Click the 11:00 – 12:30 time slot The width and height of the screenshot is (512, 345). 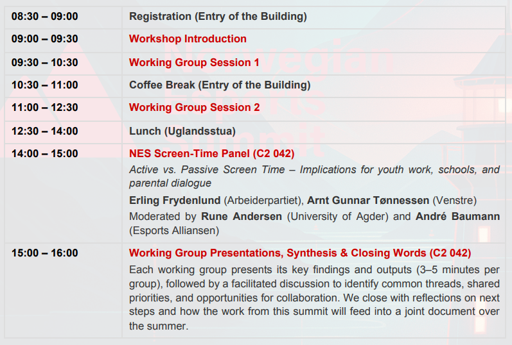tap(44, 108)
